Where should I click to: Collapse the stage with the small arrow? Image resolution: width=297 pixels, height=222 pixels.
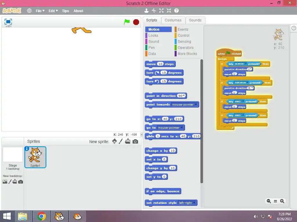[x=141, y=134]
